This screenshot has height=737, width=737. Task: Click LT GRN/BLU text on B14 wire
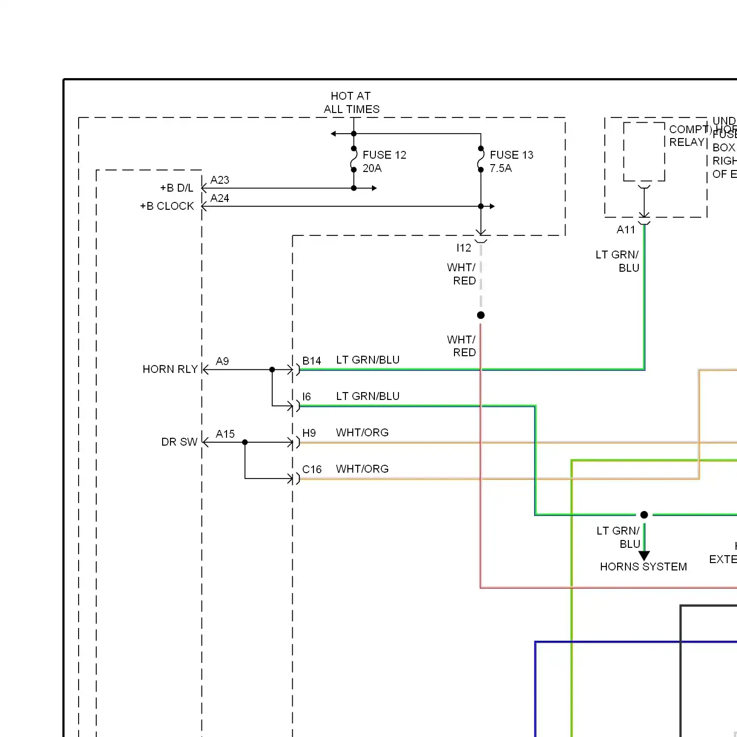tap(368, 360)
